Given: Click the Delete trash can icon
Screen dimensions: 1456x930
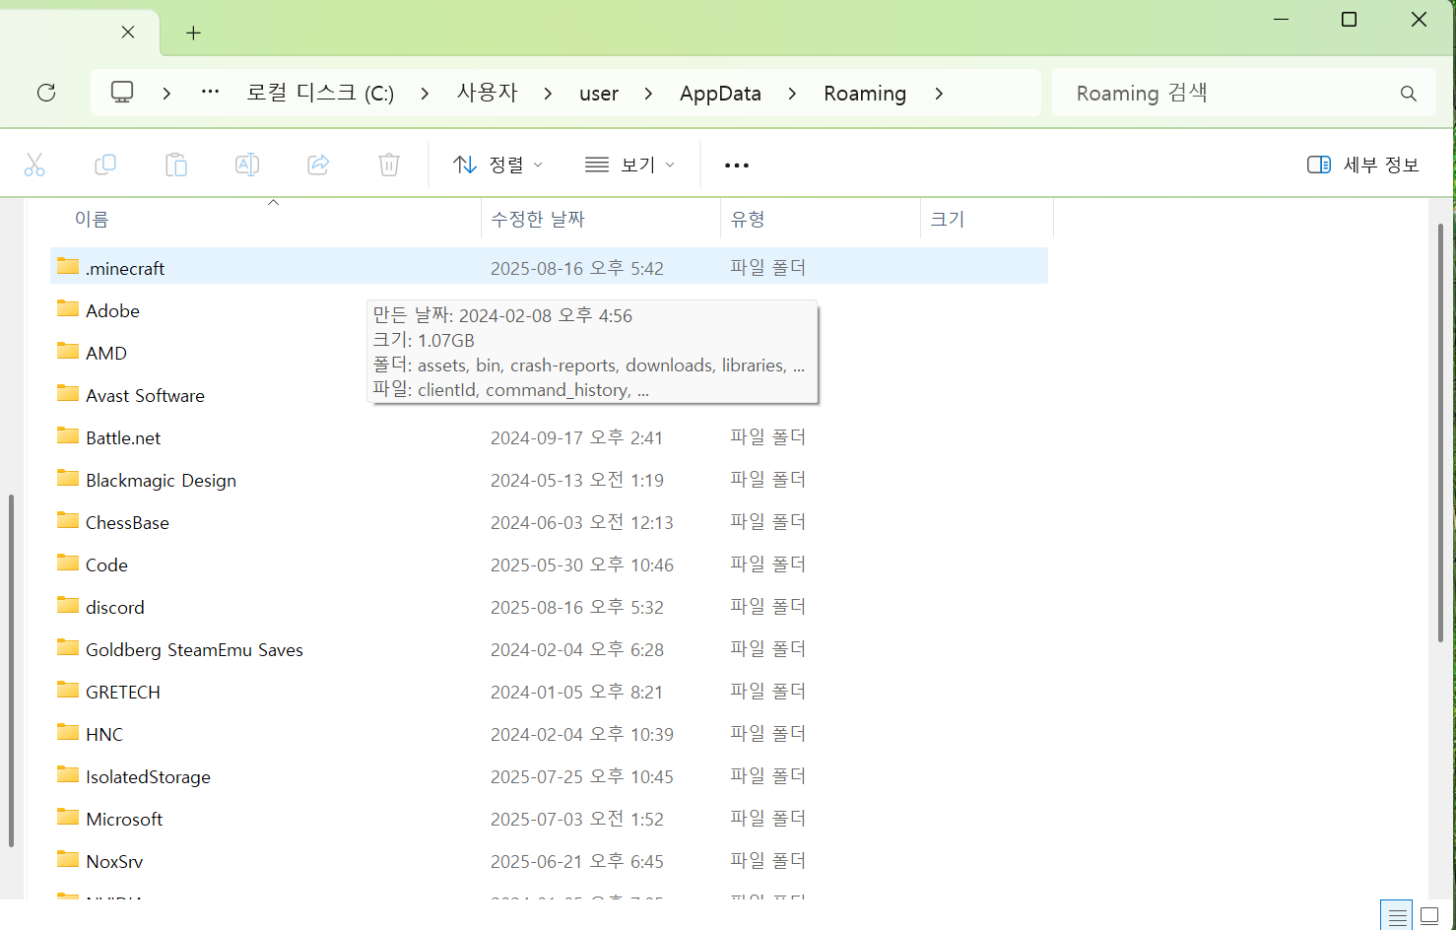Looking at the screenshot, I should (389, 165).
